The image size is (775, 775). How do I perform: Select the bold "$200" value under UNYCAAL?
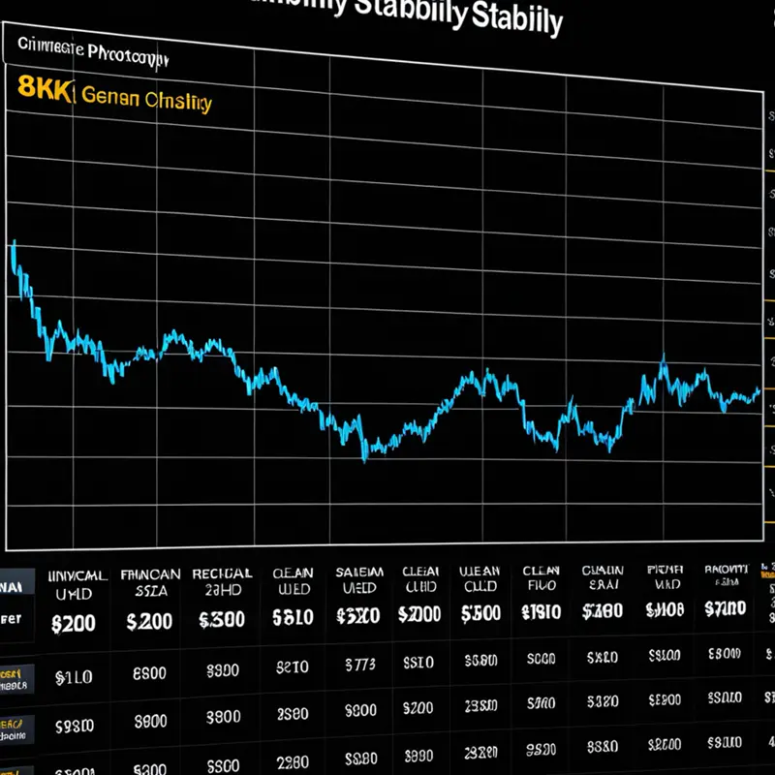tap(74, 624)
